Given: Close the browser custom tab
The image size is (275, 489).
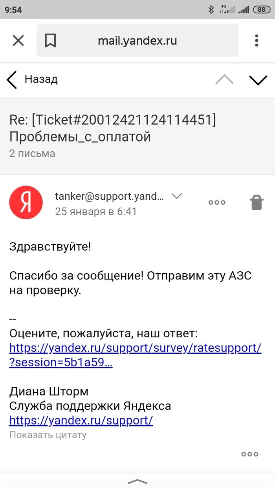Looking at the screenshot, I should pos(18,40).
